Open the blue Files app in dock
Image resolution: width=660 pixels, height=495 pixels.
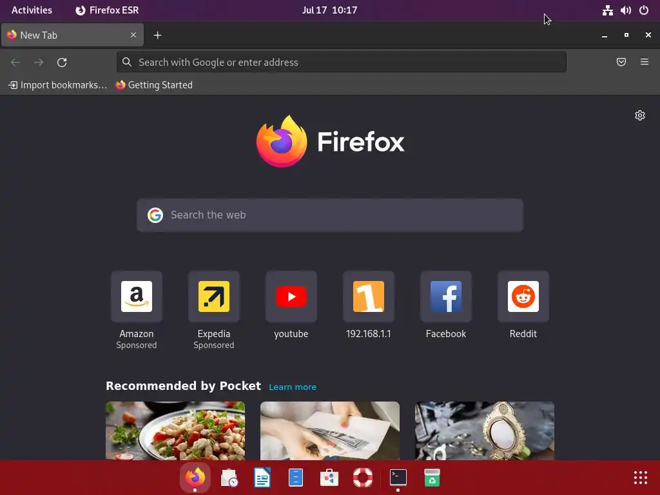tap(296, 478)
